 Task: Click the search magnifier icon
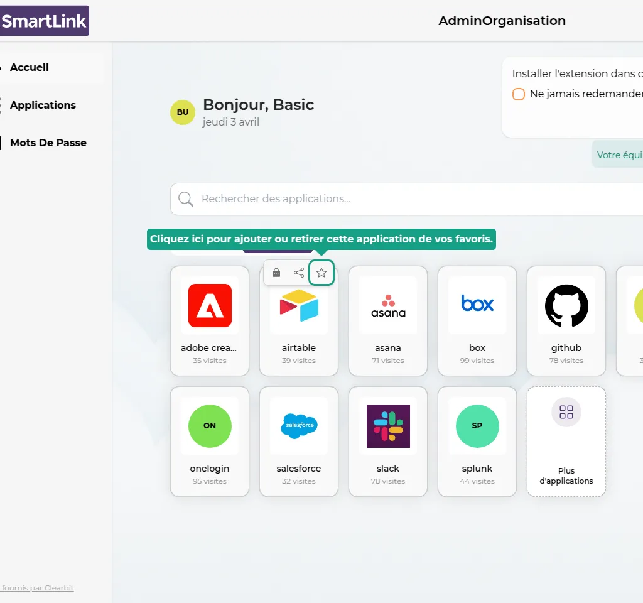(x=185, y=199)
